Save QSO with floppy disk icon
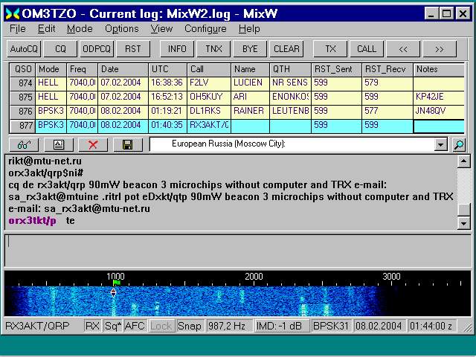 [x=127, y=144]
